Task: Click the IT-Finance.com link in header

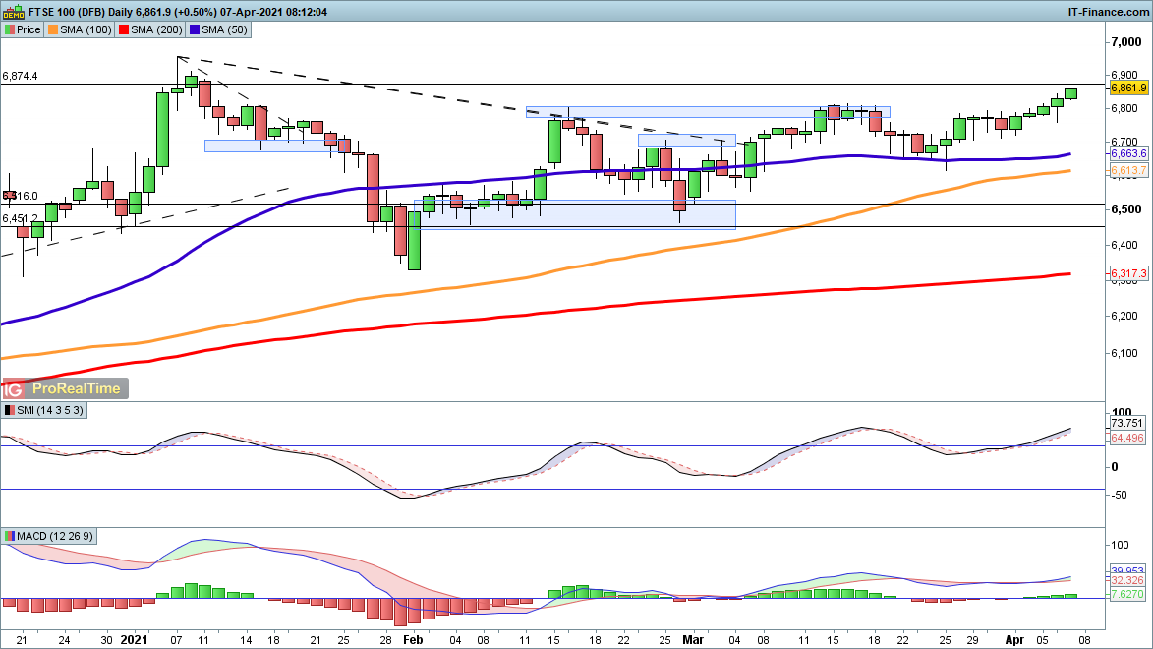Action: tap(1108, 12)
